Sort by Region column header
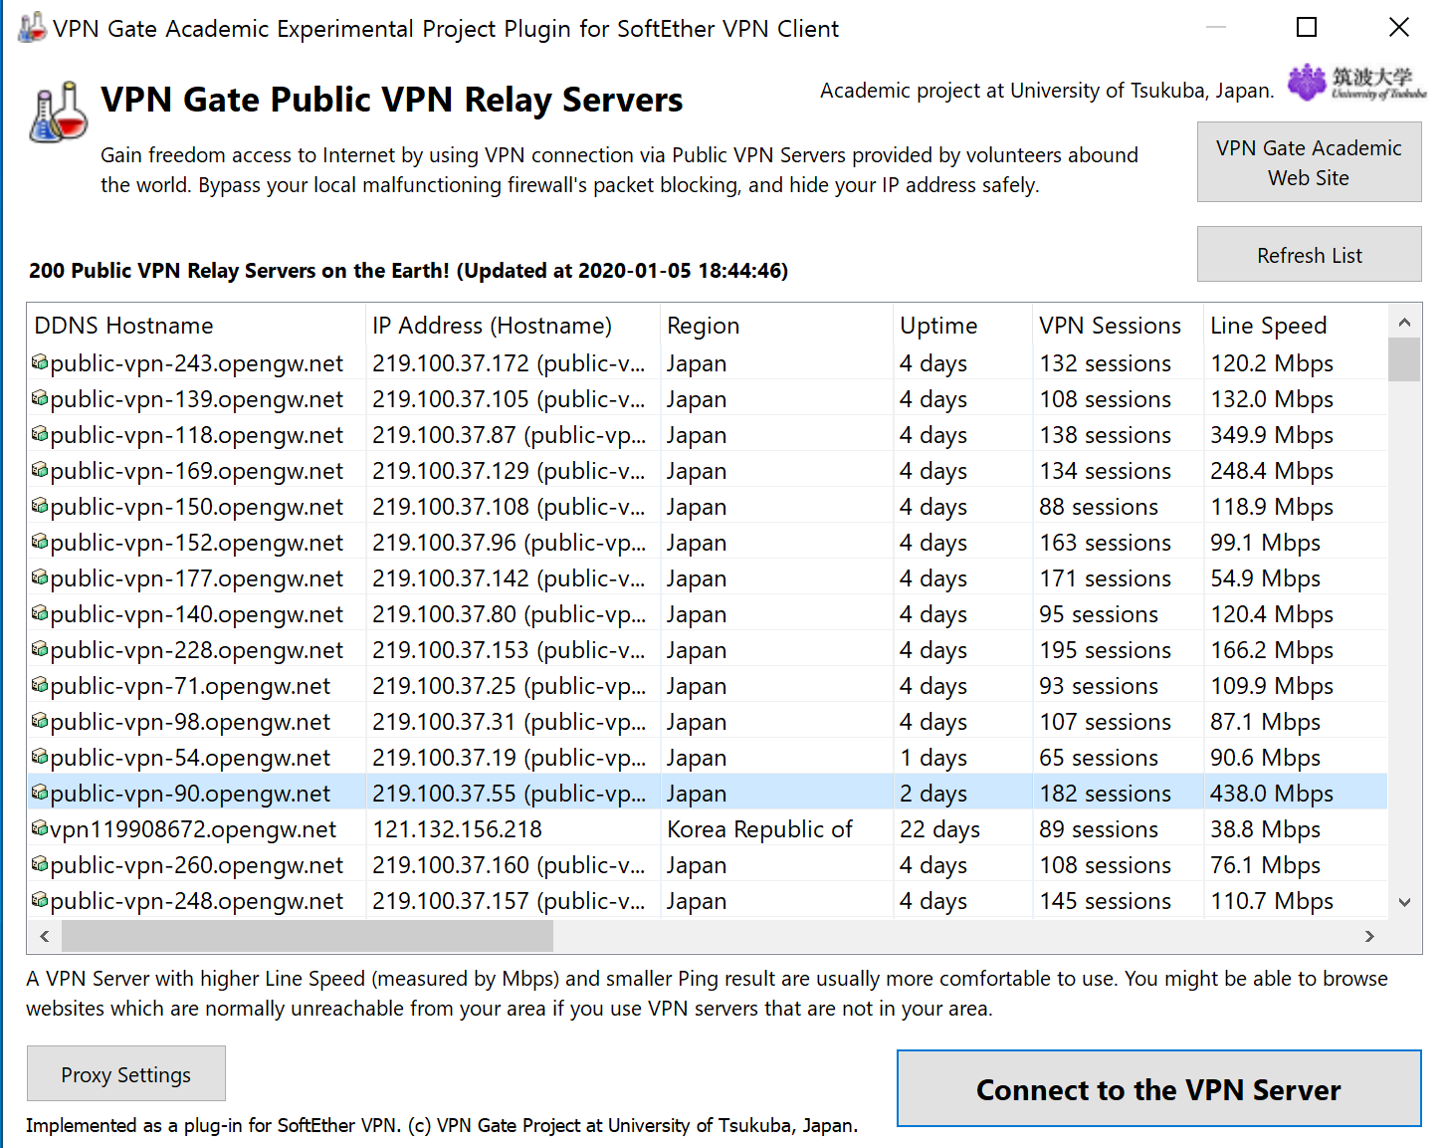Viewport: 1445px width, 1148px height. [776, 326]
